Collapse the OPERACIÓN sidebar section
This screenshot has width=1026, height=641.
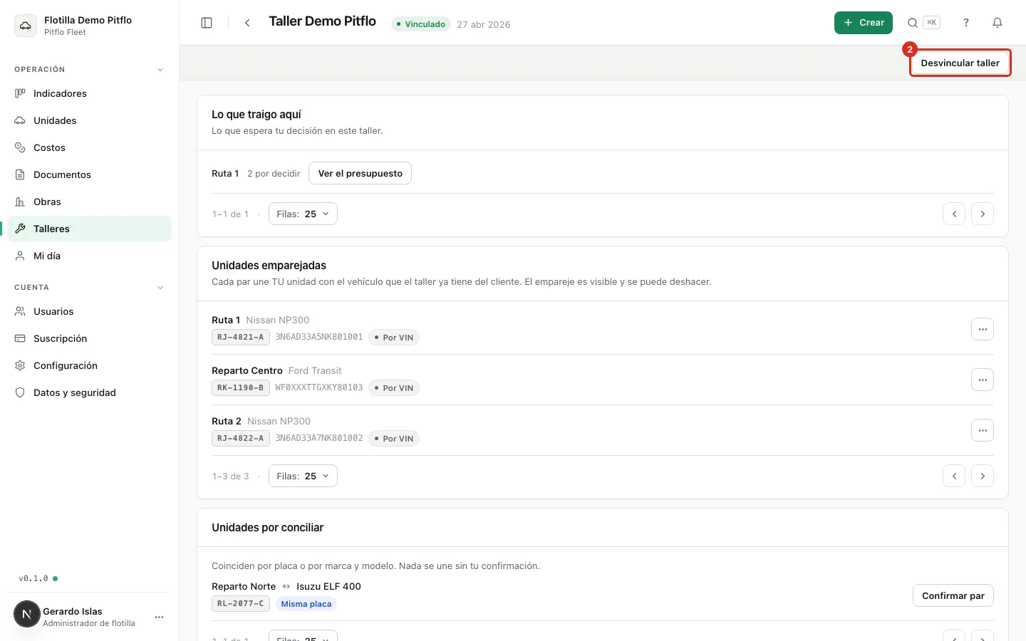pyautogui.click(x=160, y=70)
